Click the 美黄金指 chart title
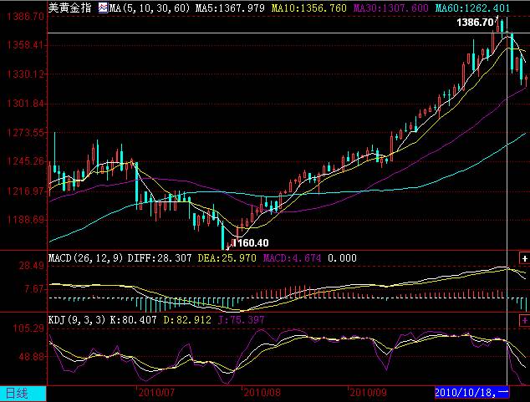Screen dimensions: 530x402 pos(69,8)
